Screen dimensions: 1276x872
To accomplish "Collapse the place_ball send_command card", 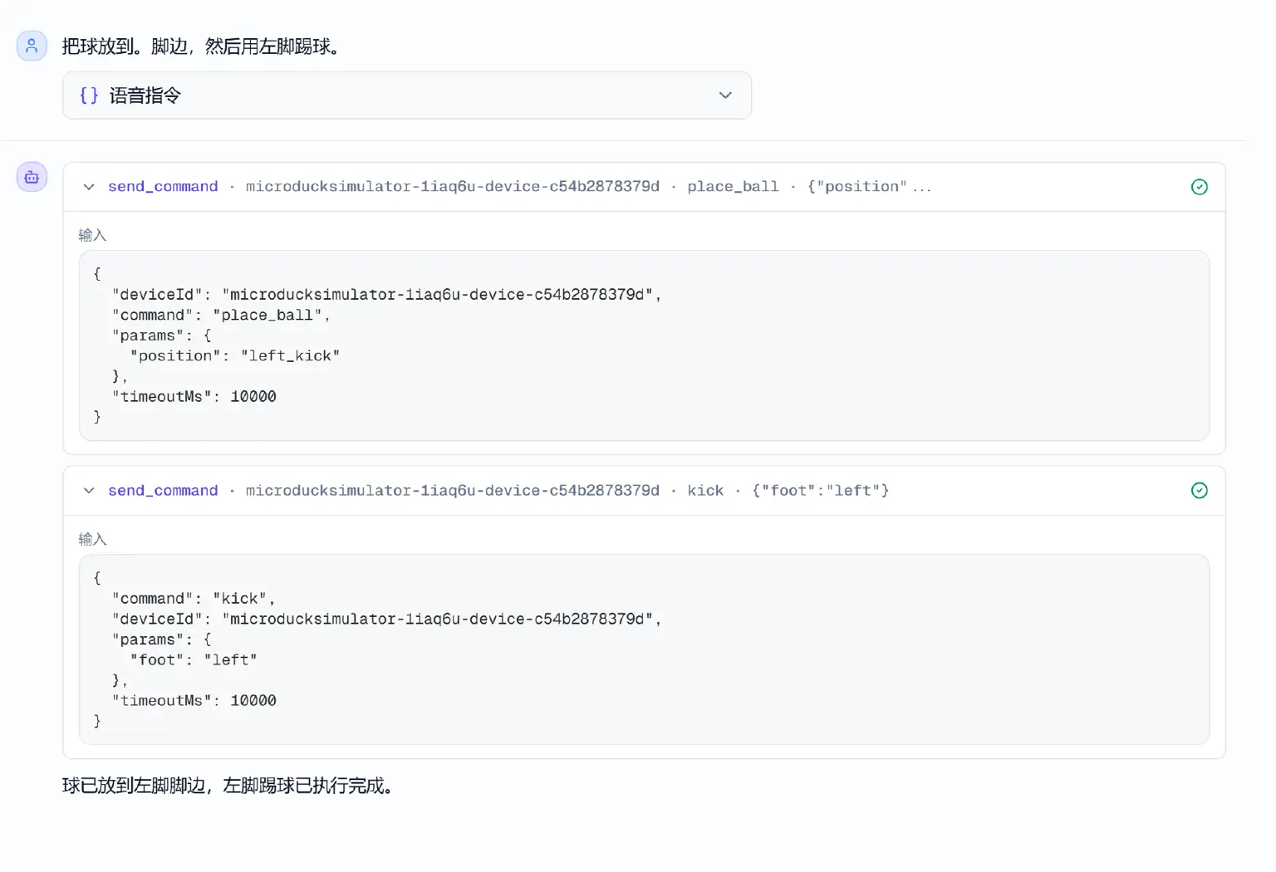I will pos(89,187).
